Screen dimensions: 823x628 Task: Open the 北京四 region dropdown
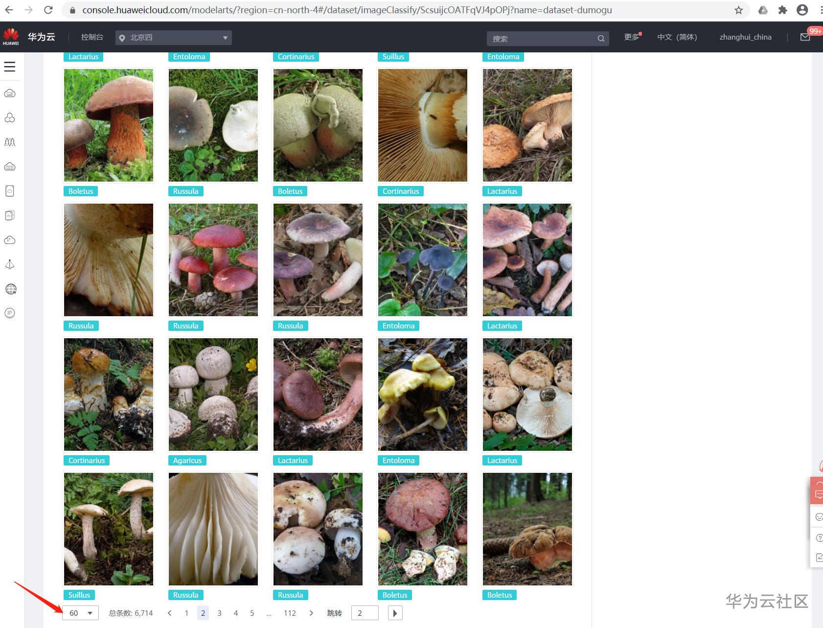pyautogui.click(x=174, y=38)
